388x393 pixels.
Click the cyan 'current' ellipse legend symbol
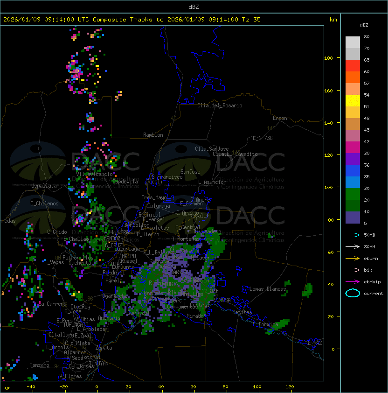tap(353, 293)
